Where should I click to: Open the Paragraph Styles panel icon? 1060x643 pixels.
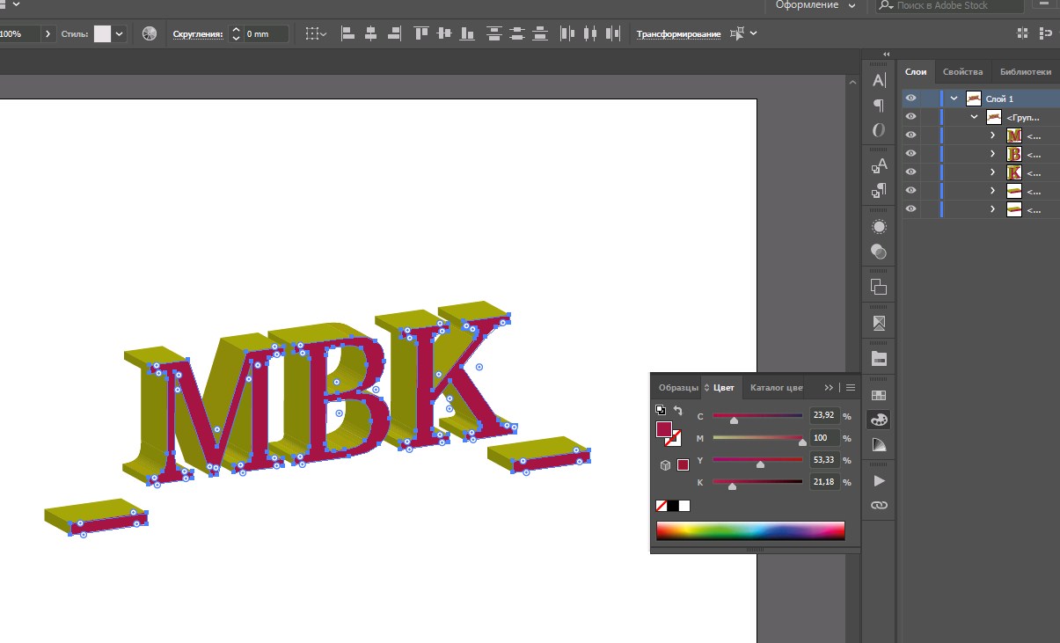tap(879, 190)
